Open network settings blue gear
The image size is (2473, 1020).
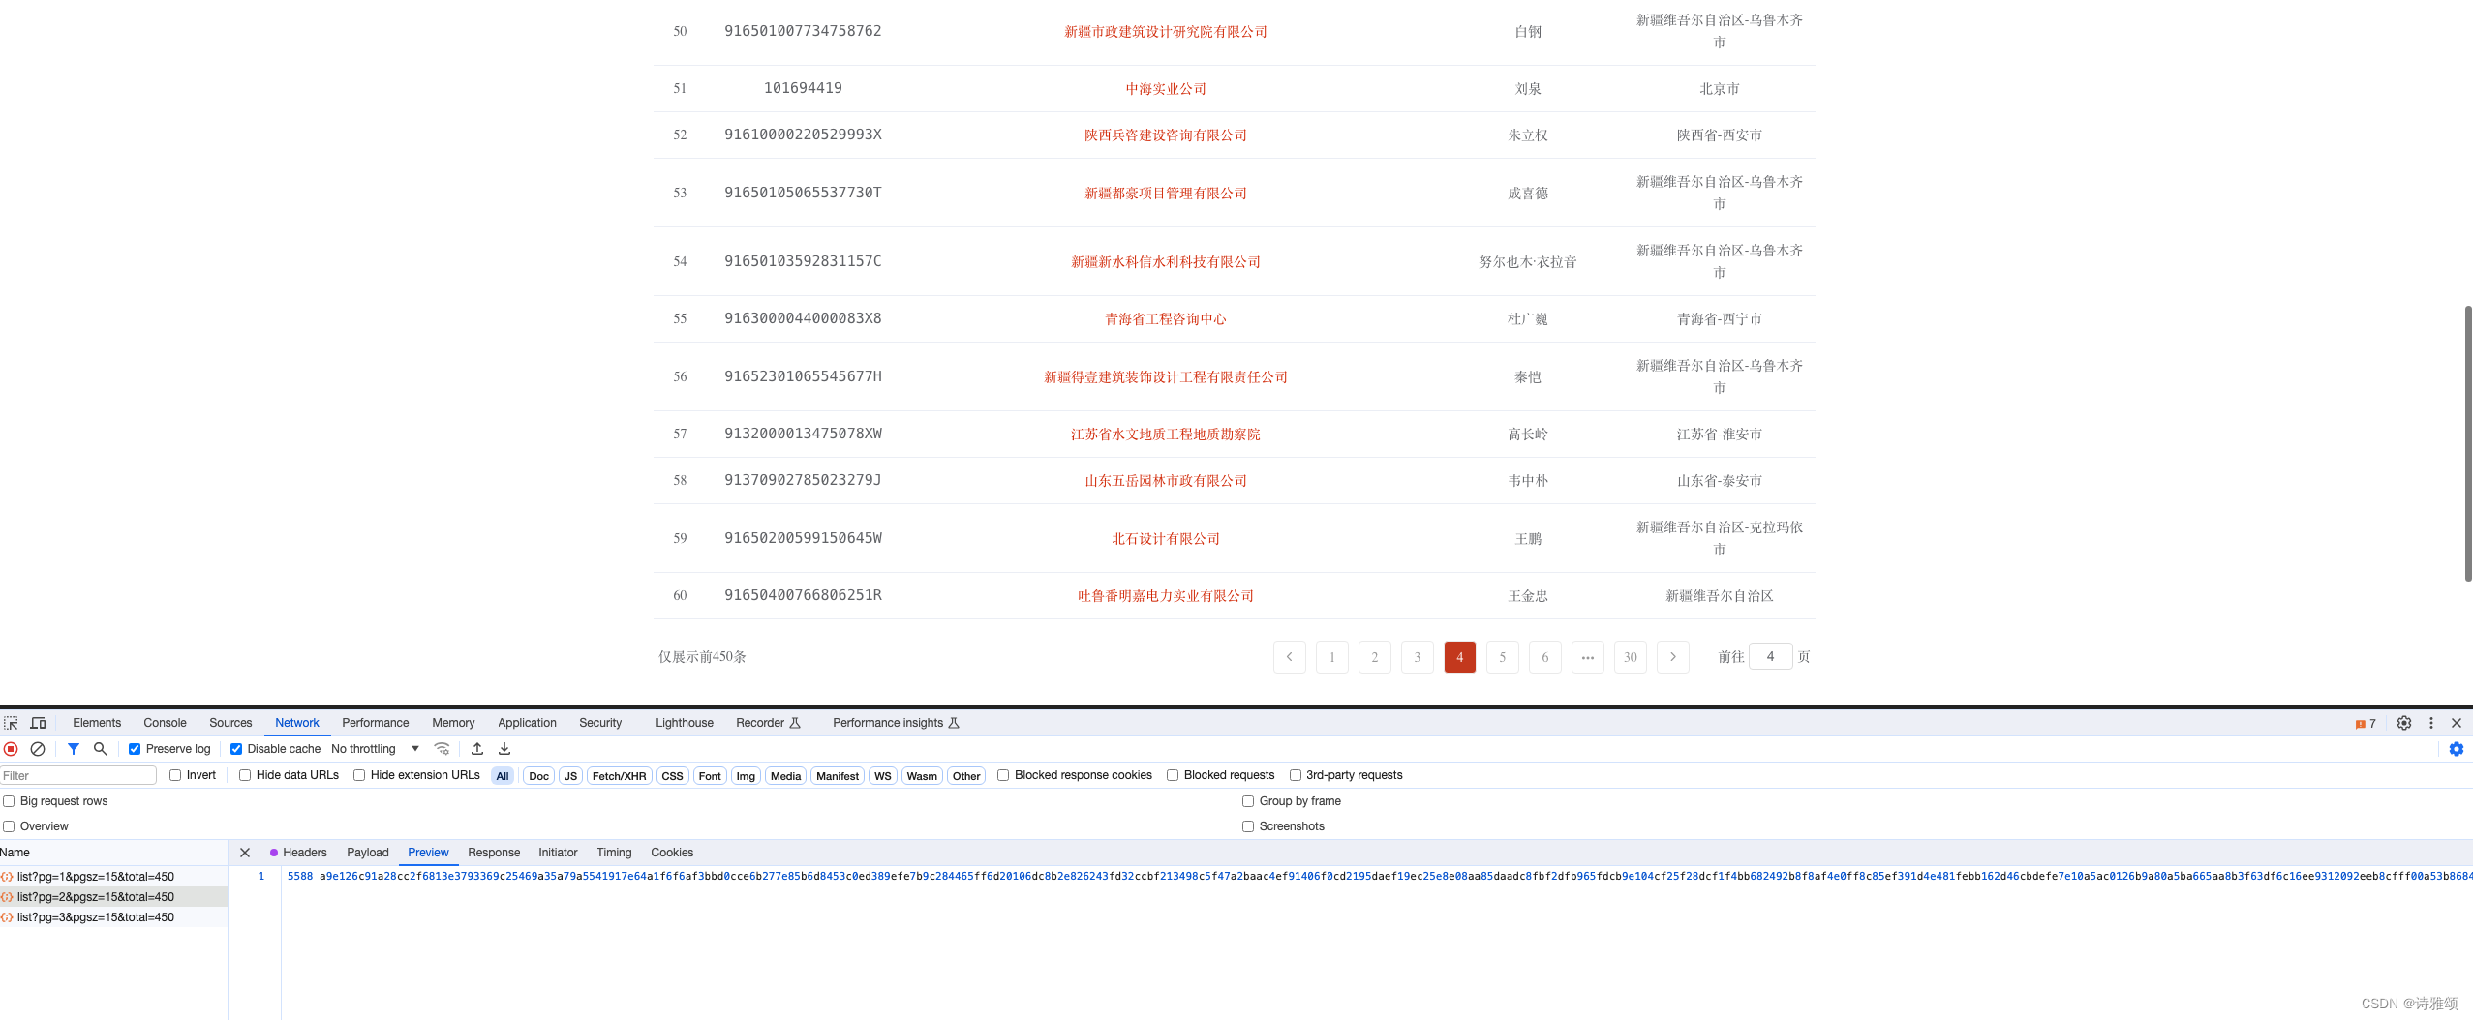[x=2457, y=749]
